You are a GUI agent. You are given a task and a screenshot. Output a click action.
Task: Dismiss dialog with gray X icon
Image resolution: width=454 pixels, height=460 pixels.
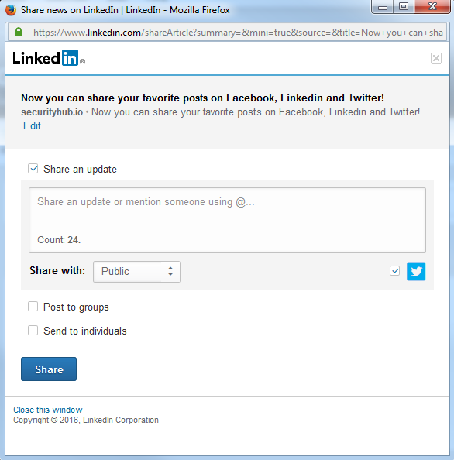436,58
